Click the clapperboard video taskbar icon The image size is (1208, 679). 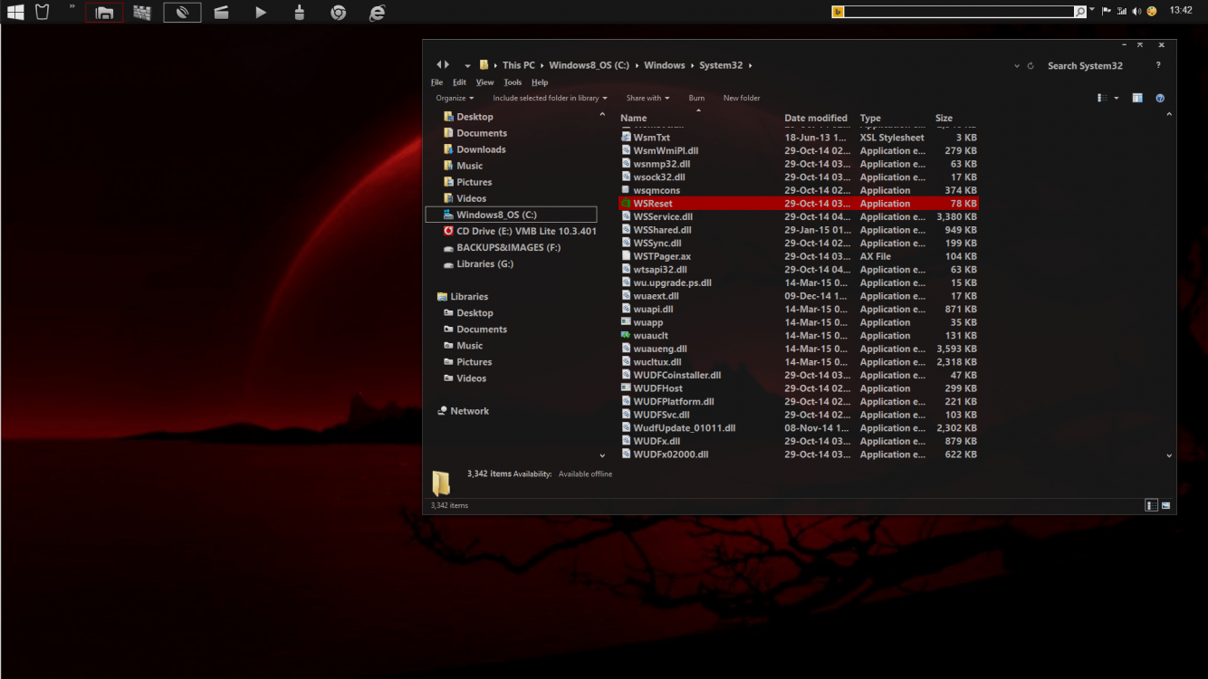click(221, 13)
